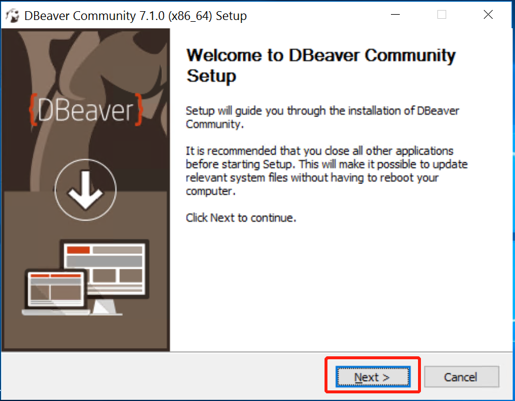Click the {DBeaver} logo on the sidebar

click(x=85, y=111)
